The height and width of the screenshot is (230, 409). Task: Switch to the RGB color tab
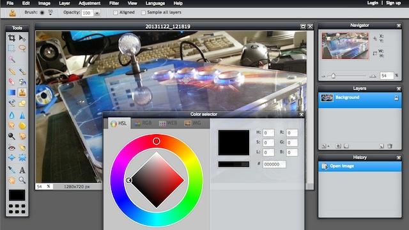pyautogui.click(x=143, y=123)
